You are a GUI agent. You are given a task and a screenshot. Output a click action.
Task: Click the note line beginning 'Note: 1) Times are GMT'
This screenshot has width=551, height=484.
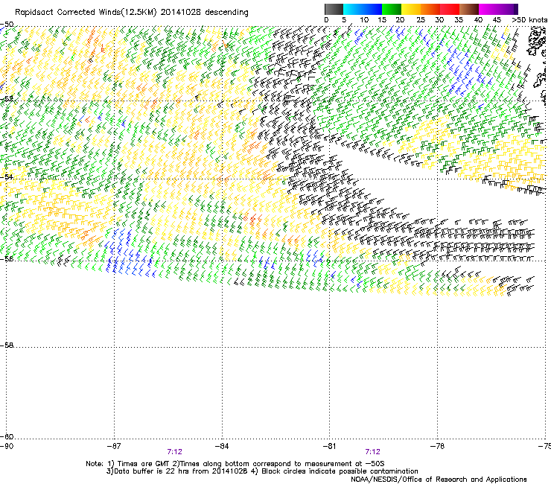click(235, 464)
